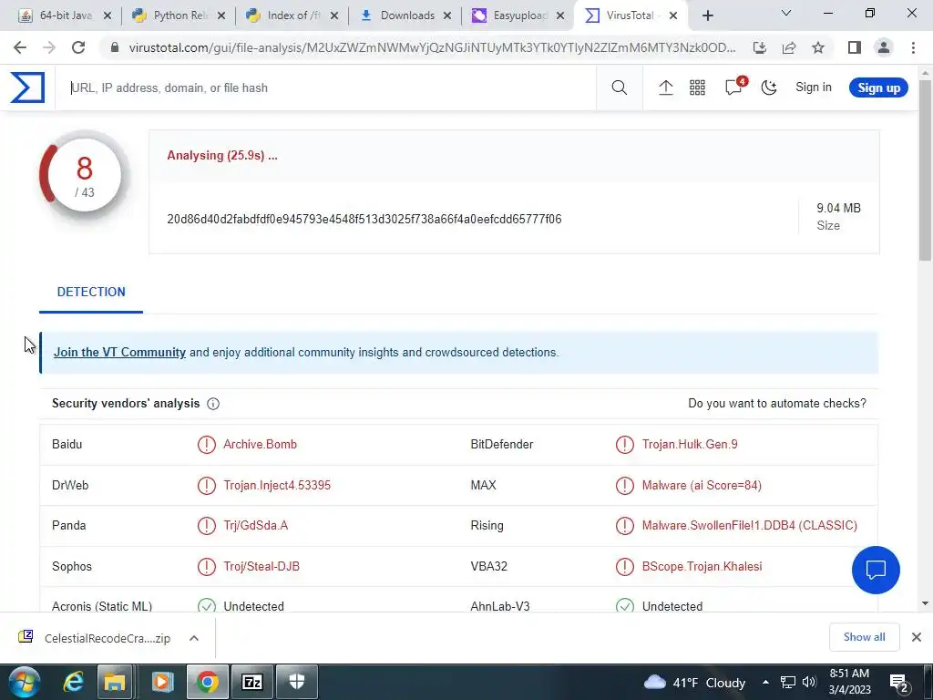Click the Trojan.Hulk.Gen.9 detection label
The image size is (933, 700).
(x=690, y=445)
